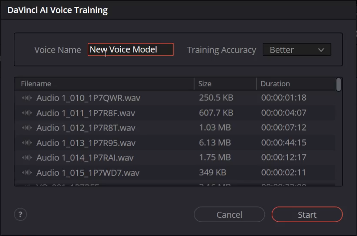Viewport: 357px width, 236px height.
Task: Click the Cancel button
Action: [x=229, y=214]
